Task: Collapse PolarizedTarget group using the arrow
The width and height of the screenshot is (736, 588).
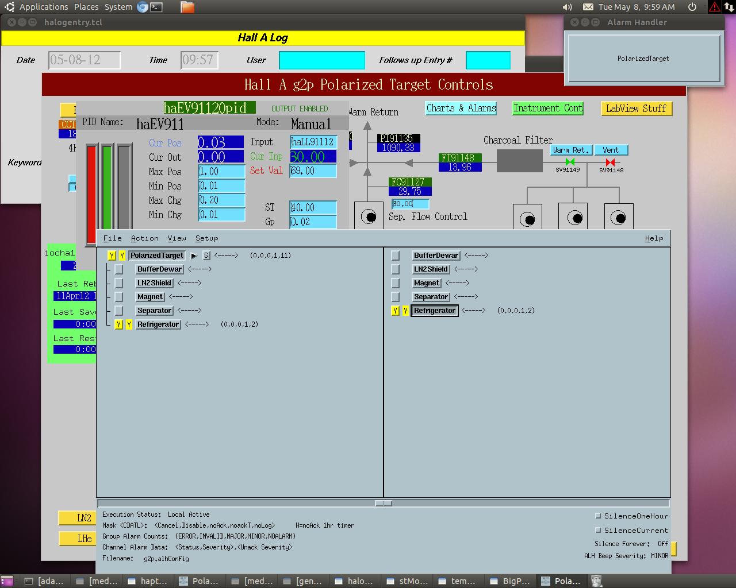Action: [194, 256]
